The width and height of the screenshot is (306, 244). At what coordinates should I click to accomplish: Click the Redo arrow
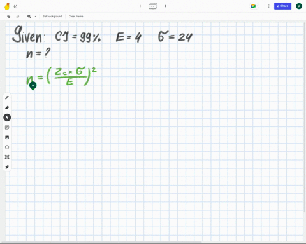coord(18,17)
